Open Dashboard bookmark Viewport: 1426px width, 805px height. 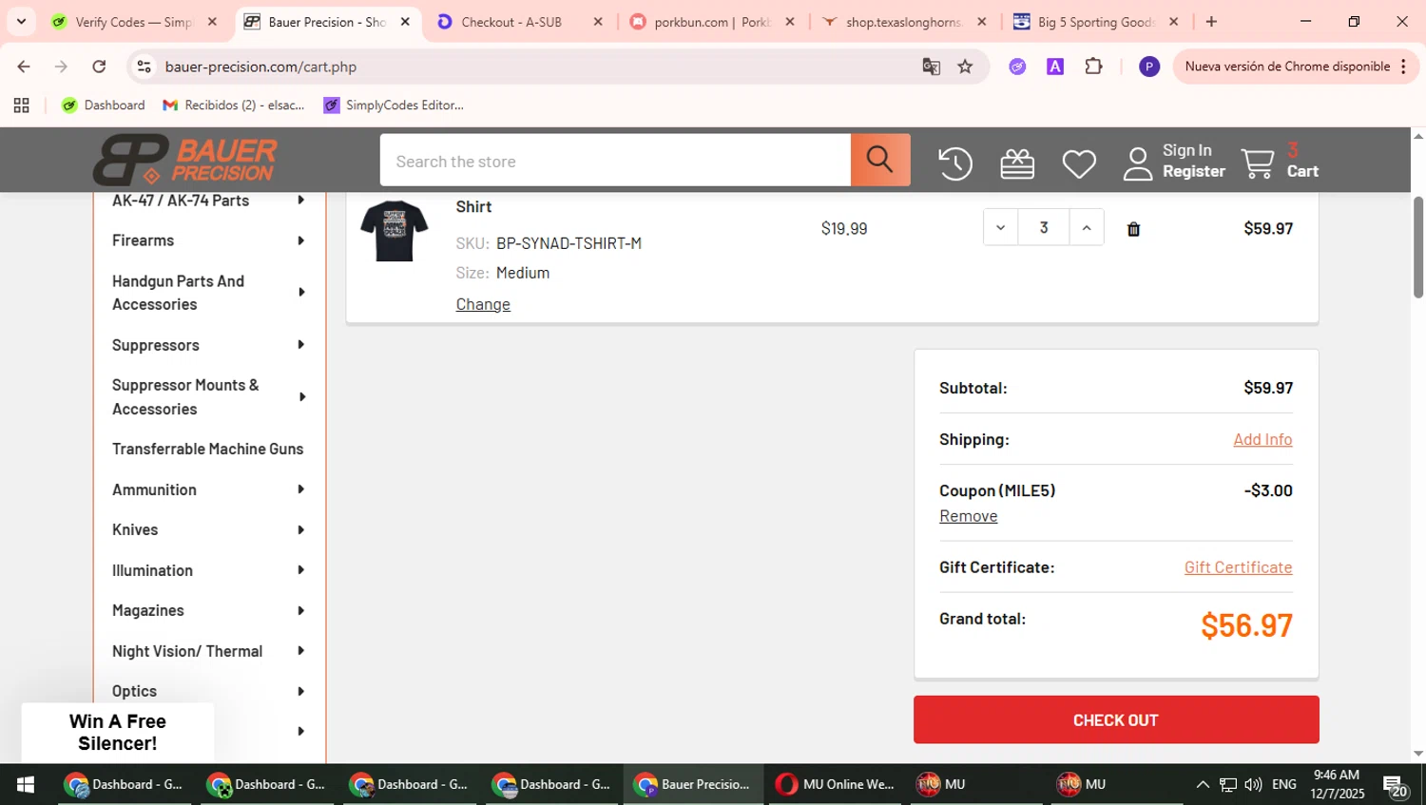[104, 105]
